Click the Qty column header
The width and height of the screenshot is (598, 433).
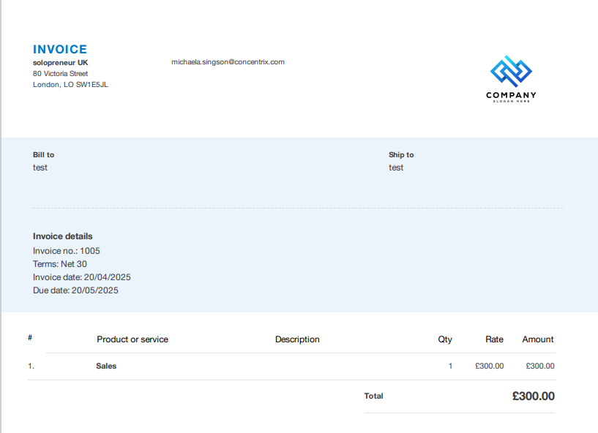click(445, 339)
